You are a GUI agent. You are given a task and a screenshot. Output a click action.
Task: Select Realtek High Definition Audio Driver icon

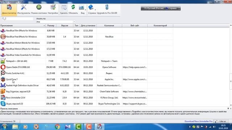point(3,85)
